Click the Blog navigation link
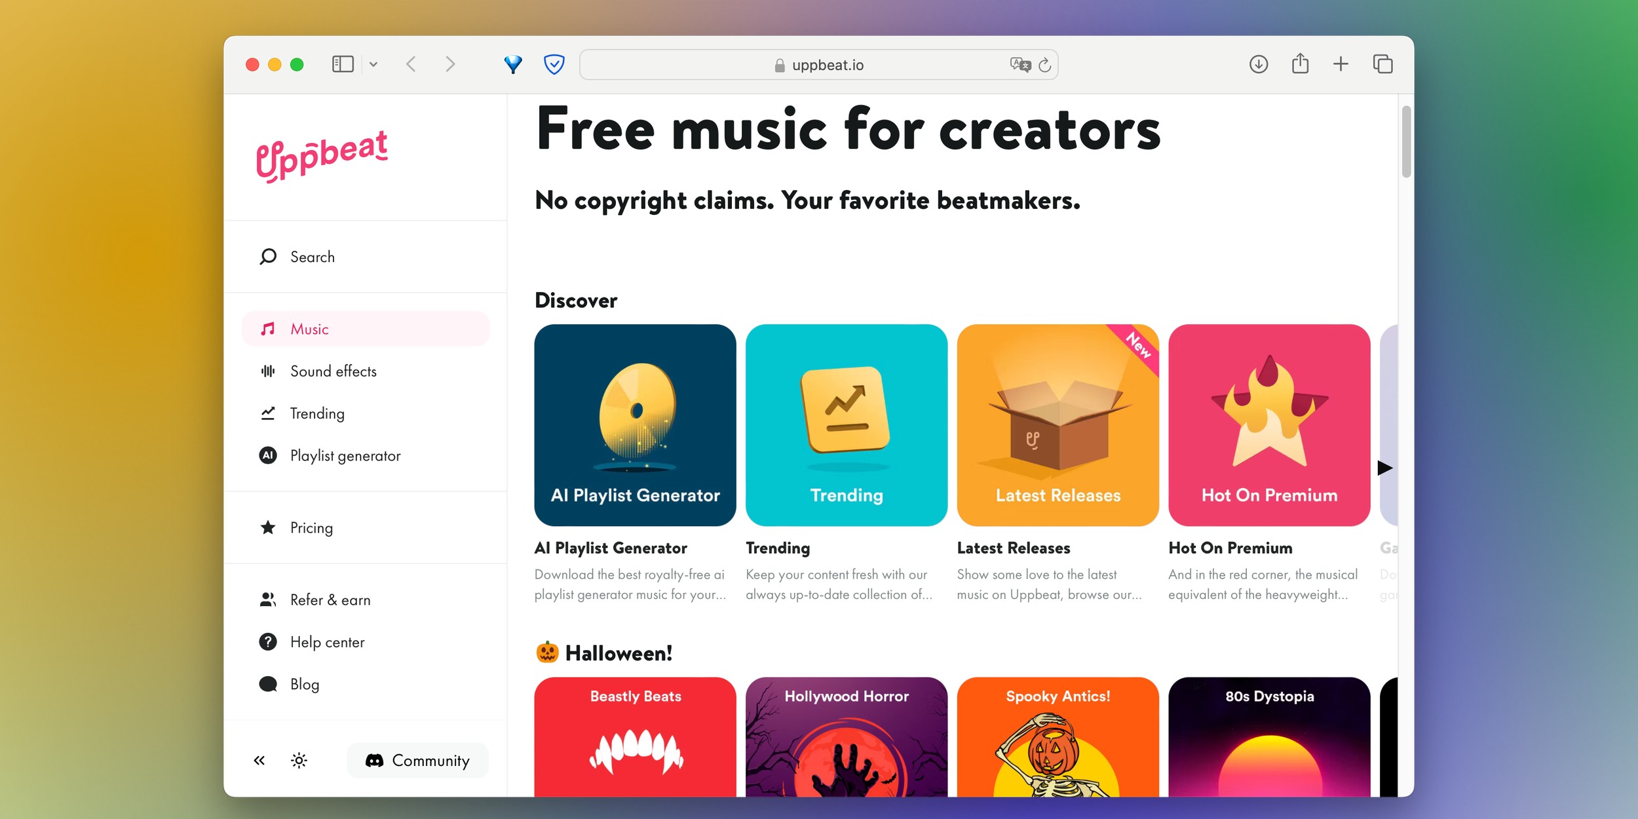Viewport: 1638px width, 819px height. click(304, 684)
